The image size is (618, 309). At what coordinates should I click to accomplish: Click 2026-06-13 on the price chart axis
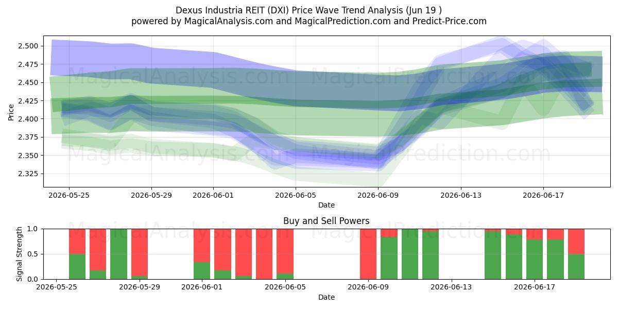(x=460, y=195)
